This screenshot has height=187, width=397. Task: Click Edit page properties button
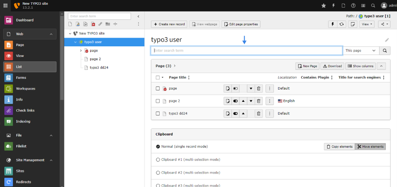(x=241, y=24)
